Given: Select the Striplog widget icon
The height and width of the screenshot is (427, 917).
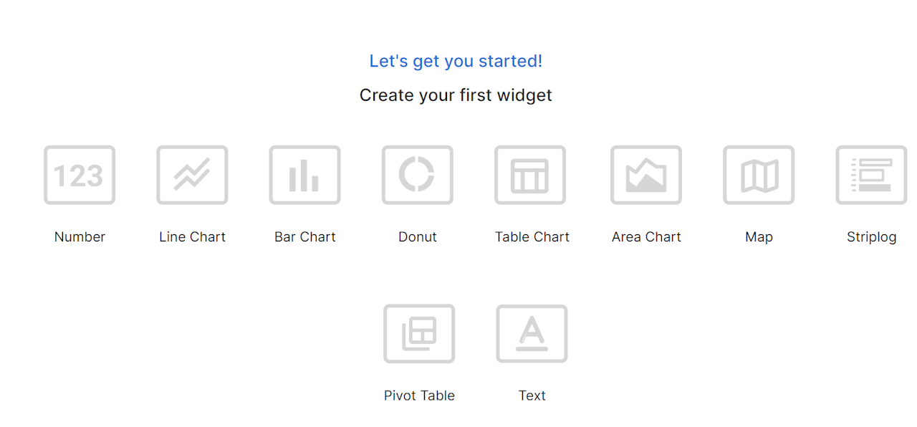Looking at the screenshot, I should (x=871, y=176).
